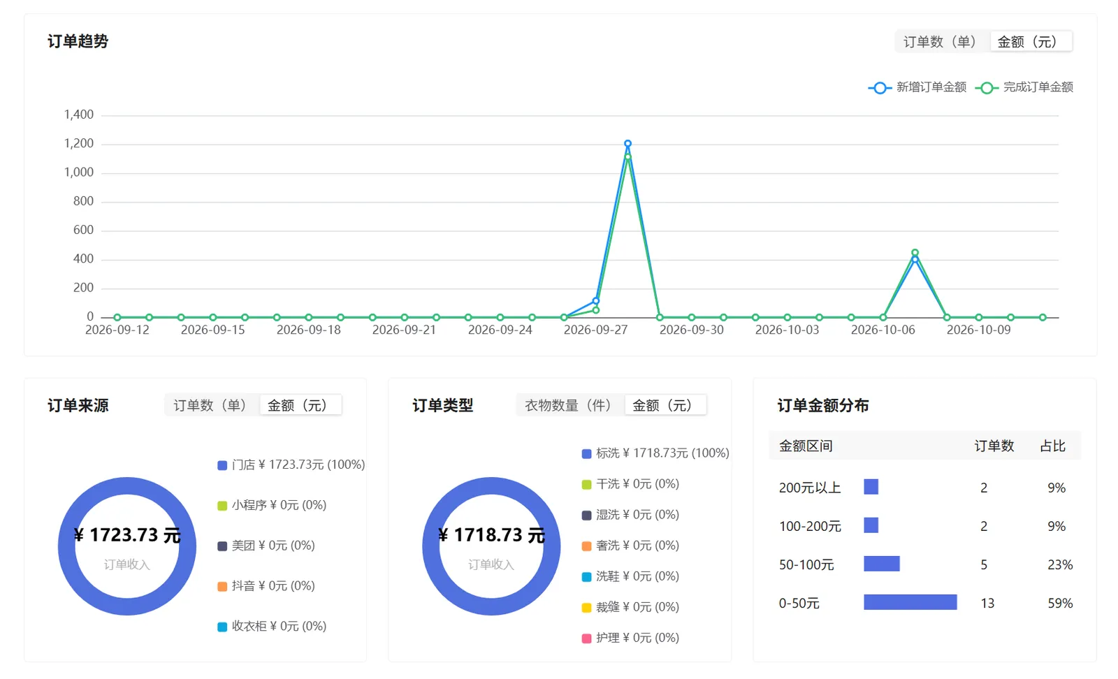Click the 23% value in 50-100元 row
The height and width of the screenshot is (679, 1118).
[x=1060, y=564]
